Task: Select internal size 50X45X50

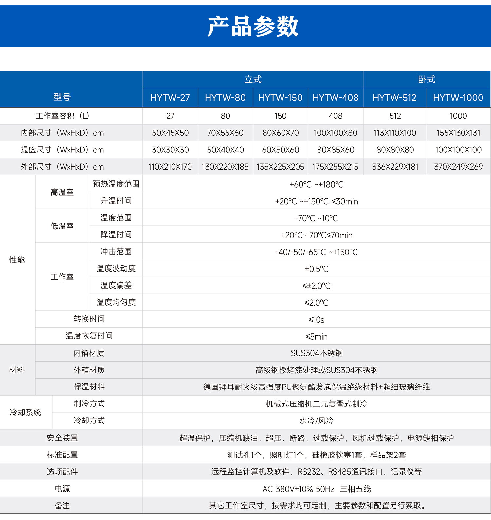Action: [x=170, y=133]
